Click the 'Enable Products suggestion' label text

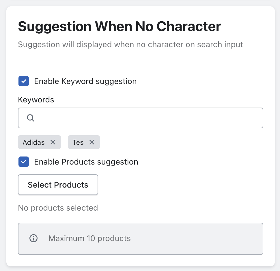point(86,162)
